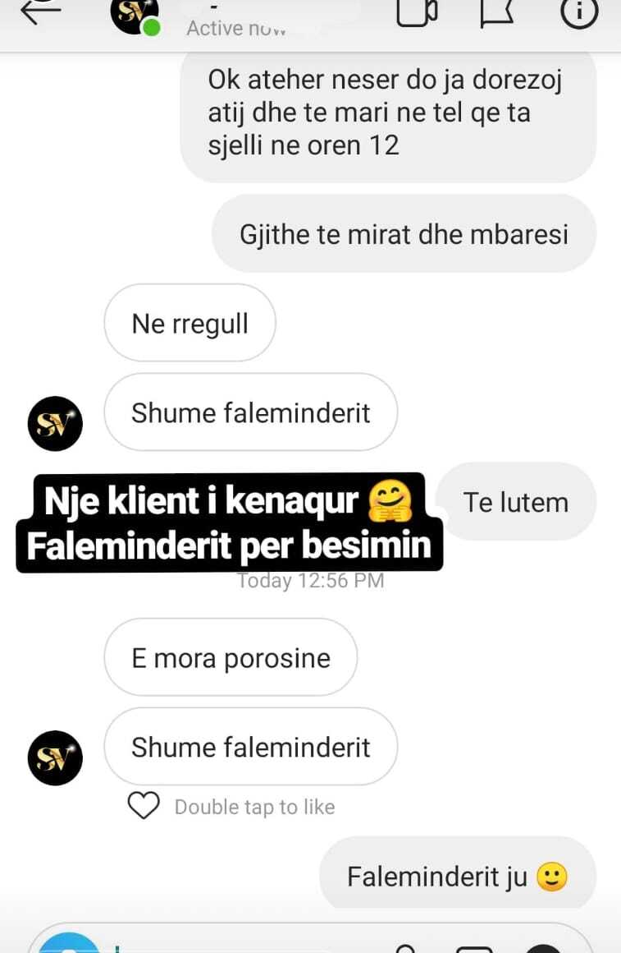Screen dimensions: 621x953
Task: Open conversation info icon
Action: pyautogui.click(x=579, y=12)
